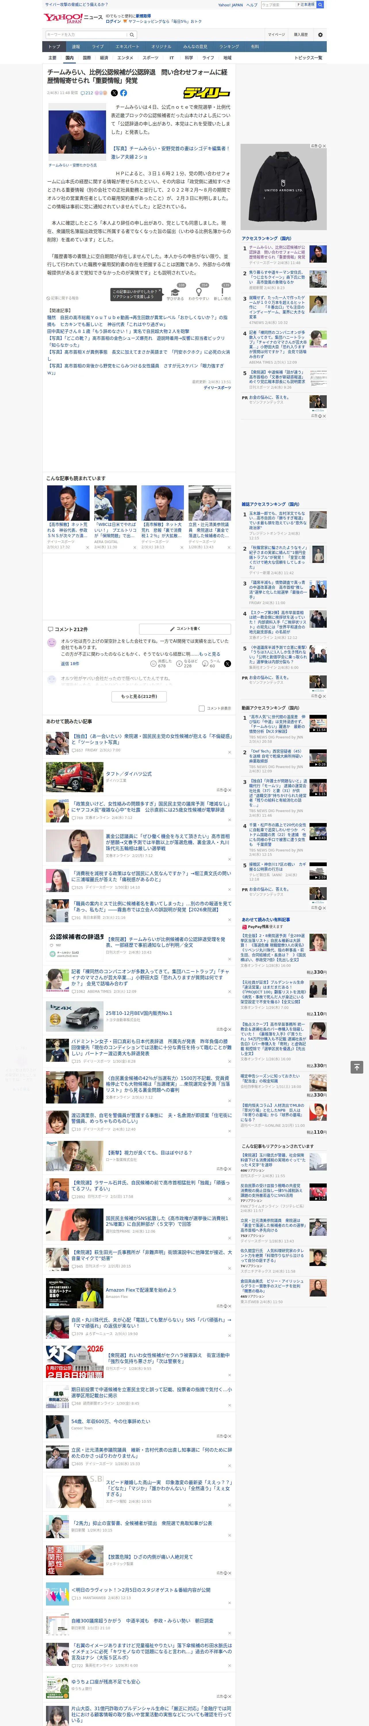Click the blue web search magnifier button
The width and height of the screenshot is (369, 1726).
pyautogui.click(x=320, y=5)
